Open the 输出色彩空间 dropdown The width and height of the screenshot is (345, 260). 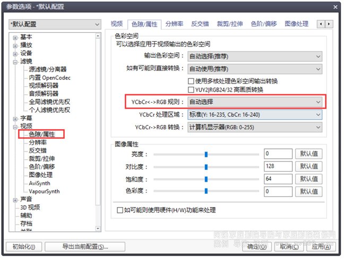[x=255, y=56]
